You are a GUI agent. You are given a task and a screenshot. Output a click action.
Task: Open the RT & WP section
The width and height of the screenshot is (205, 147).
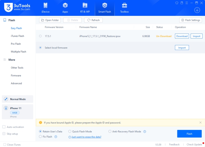(85, 8)
